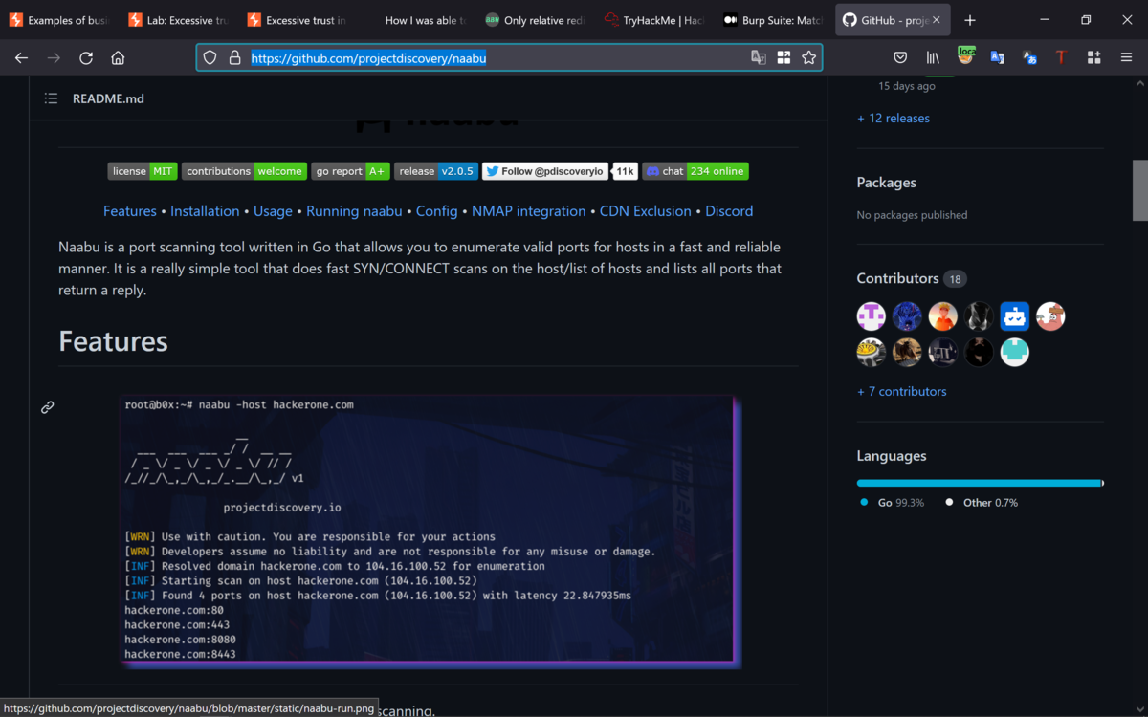Click the Go 99.3% language link

click(892, 503)
